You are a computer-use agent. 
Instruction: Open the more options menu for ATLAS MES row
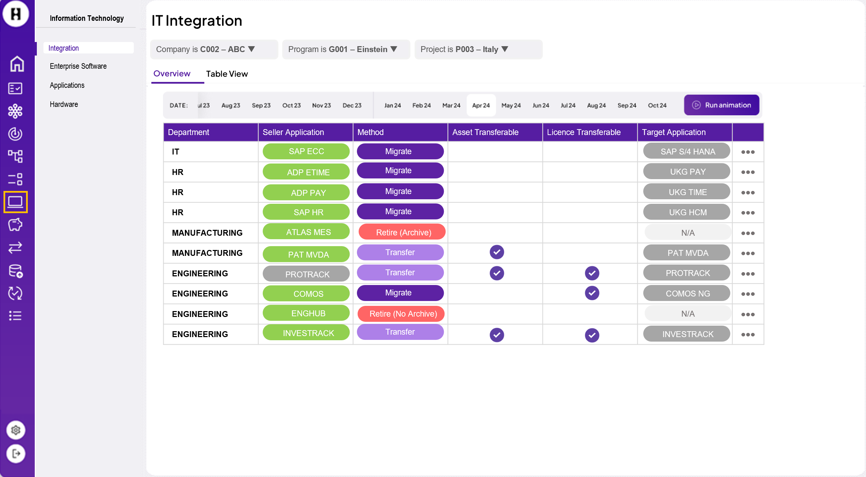tap(748, 233)
